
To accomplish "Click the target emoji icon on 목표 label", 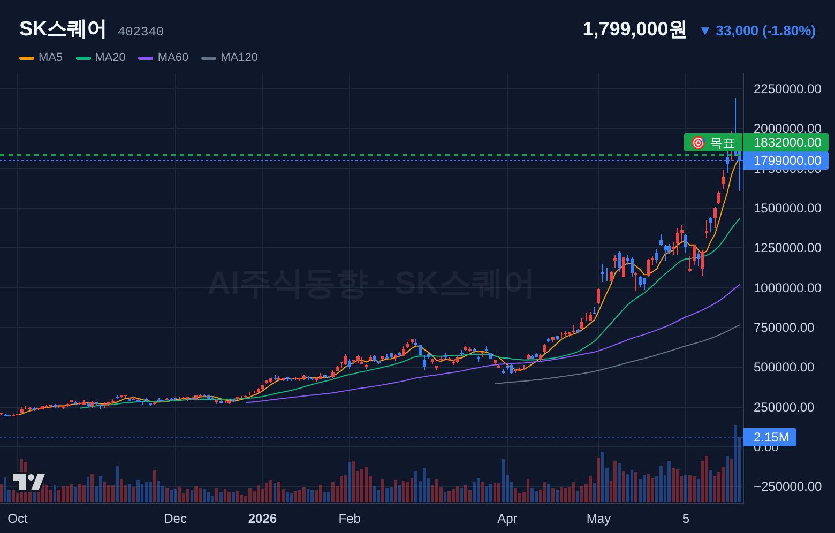I will [698, 143].
